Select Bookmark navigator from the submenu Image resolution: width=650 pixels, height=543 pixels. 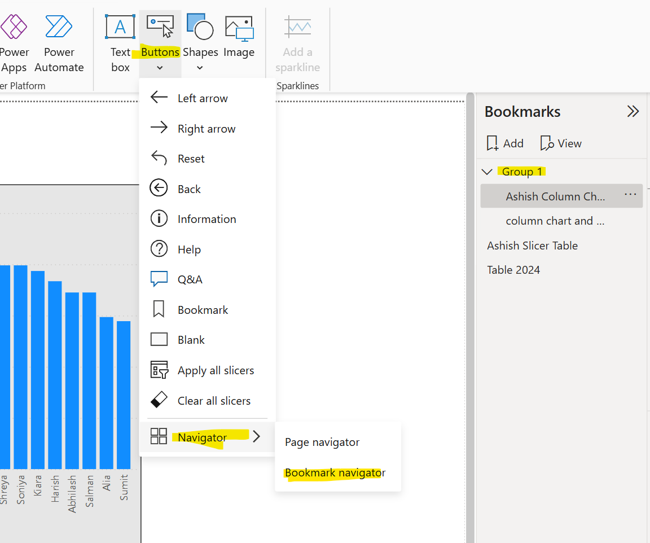334,472
